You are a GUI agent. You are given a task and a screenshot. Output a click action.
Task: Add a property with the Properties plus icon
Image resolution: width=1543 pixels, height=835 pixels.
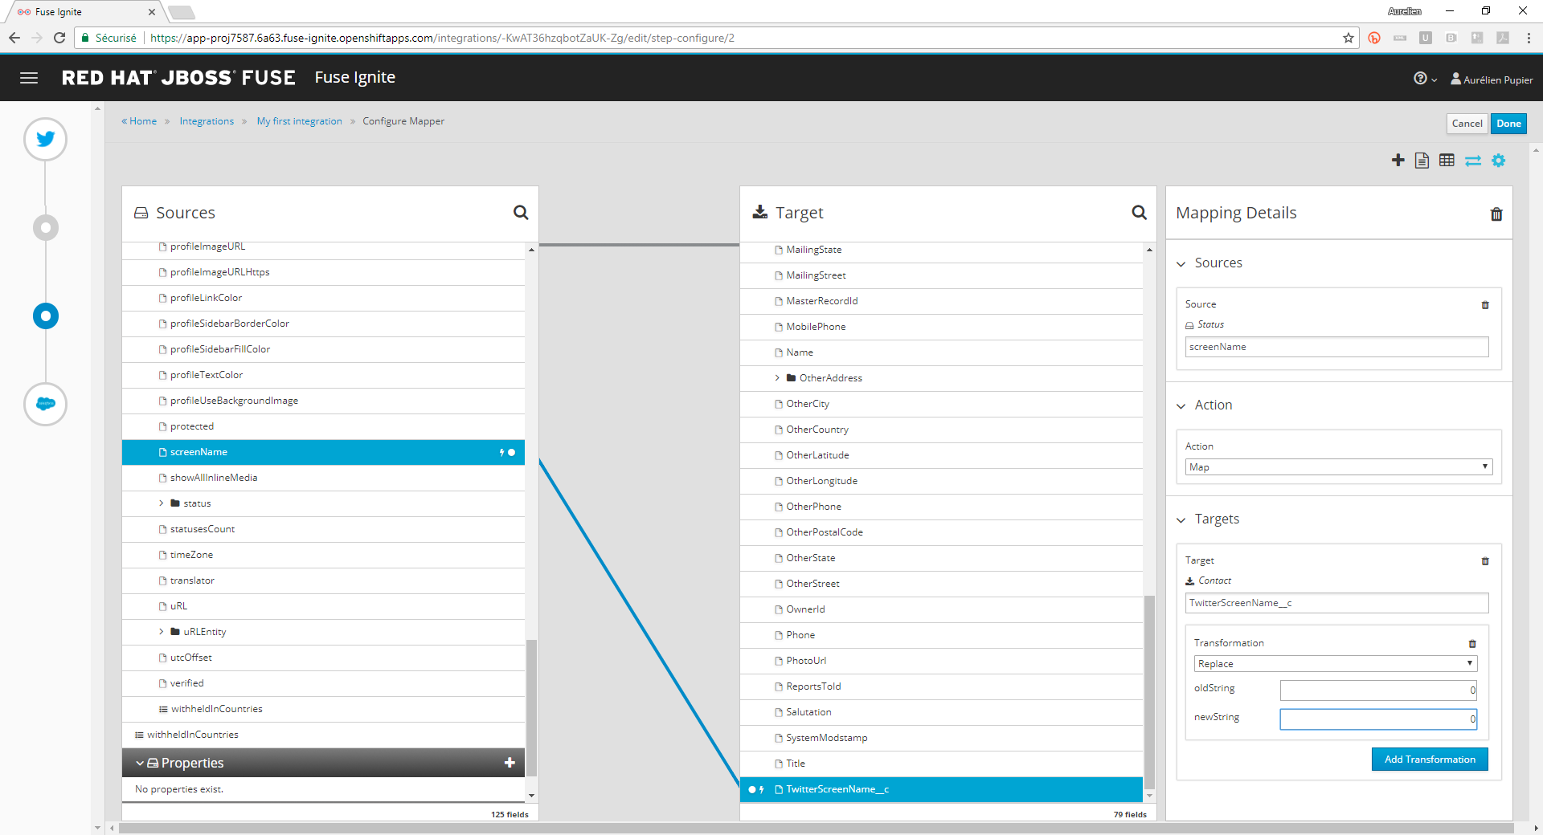click(x=510, y=763)
